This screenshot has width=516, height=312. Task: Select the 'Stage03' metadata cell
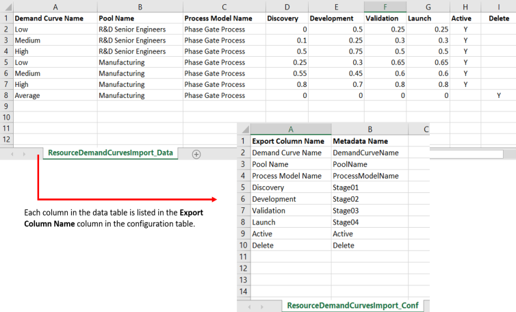[370, 211]
